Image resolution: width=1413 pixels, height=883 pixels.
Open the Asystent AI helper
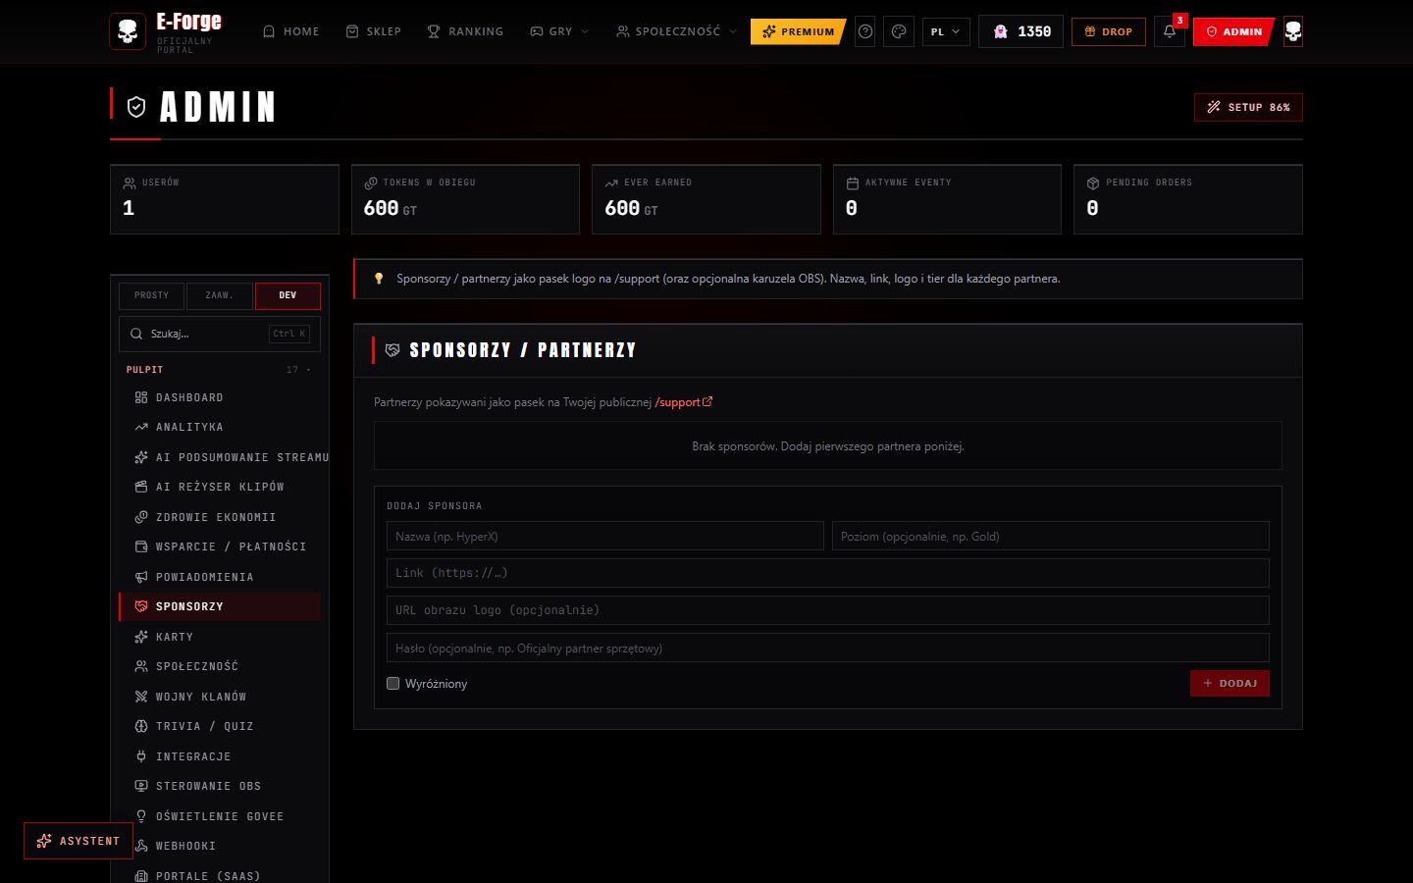point(78,841)
